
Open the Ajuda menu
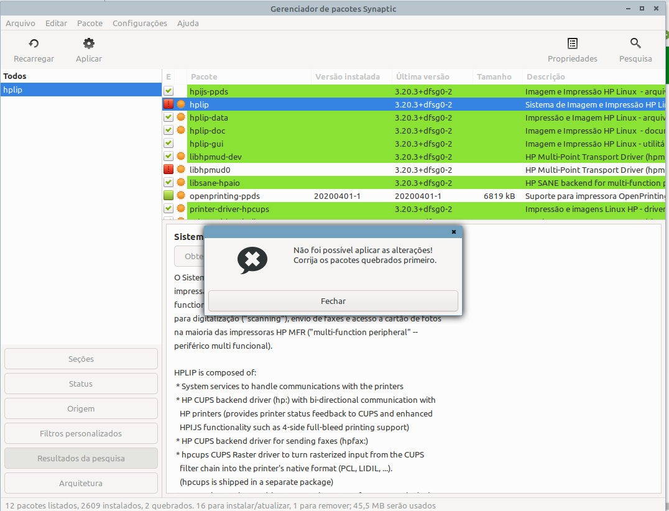188,24
